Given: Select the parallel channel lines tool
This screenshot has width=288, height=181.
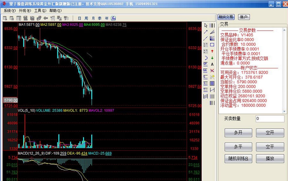Looking at the screenshot, I should point(205,96).
